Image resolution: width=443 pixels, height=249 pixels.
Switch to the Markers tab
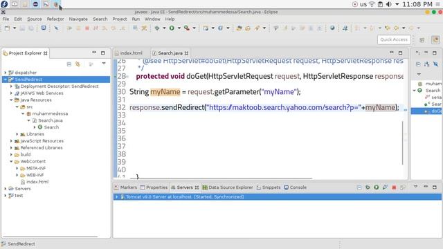[126, 187]
